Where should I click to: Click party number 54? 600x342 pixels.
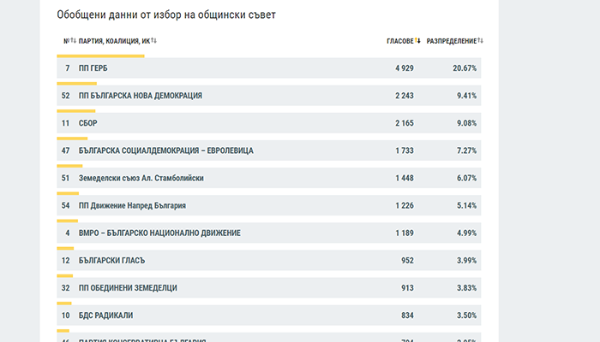pyautogui.click(x=66, y=206)
